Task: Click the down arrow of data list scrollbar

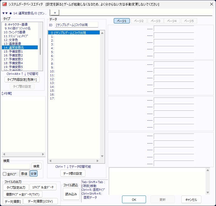Action: tap(102, 156)
